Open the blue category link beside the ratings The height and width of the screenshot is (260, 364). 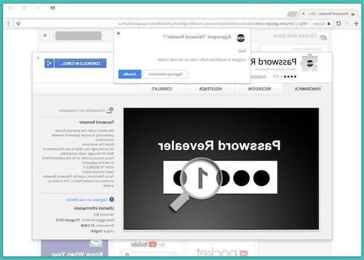coord(258,76)
